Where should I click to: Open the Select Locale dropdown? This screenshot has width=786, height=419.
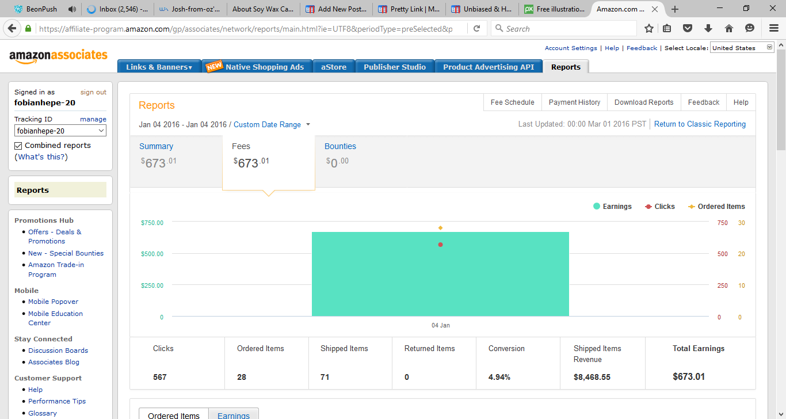(x=742, y=48)
